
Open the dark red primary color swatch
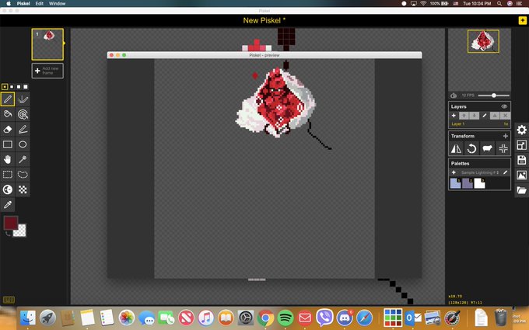(10, 223)
